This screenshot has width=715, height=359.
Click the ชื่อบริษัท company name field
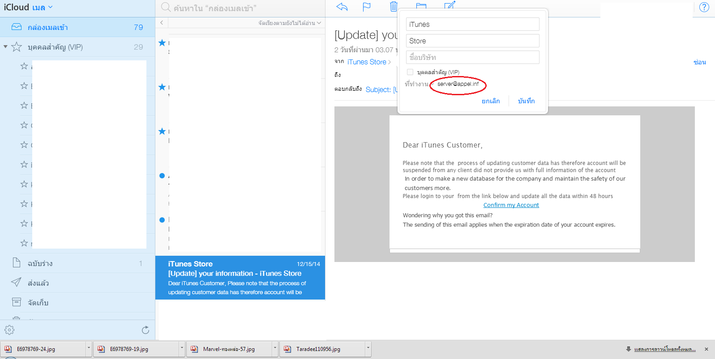point(473,57)
